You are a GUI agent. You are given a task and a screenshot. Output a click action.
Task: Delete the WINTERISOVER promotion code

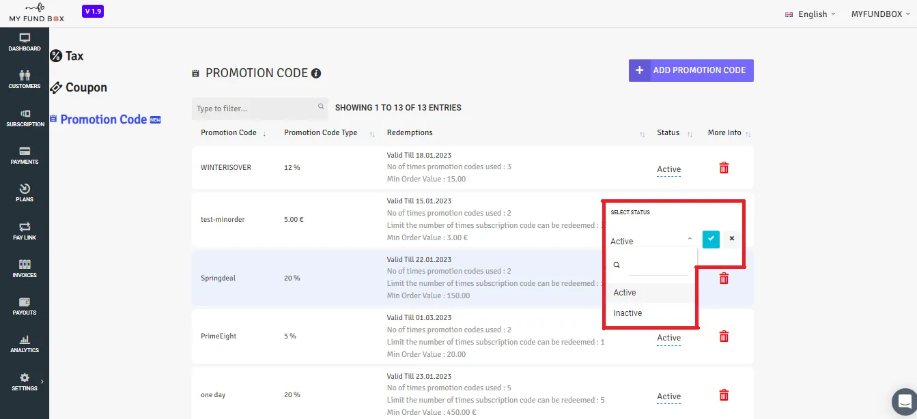pyautogui.click(x=724, y=168)
